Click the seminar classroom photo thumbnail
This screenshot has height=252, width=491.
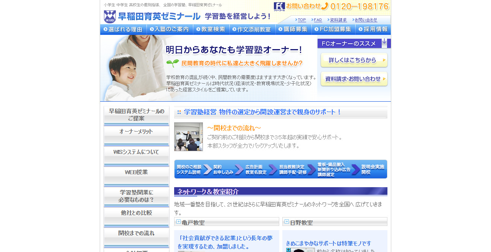click(188, 137)
